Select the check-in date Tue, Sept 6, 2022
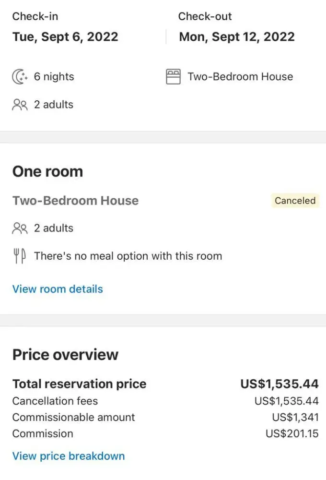This screenshot has height=480, width=326. (65, 37)
